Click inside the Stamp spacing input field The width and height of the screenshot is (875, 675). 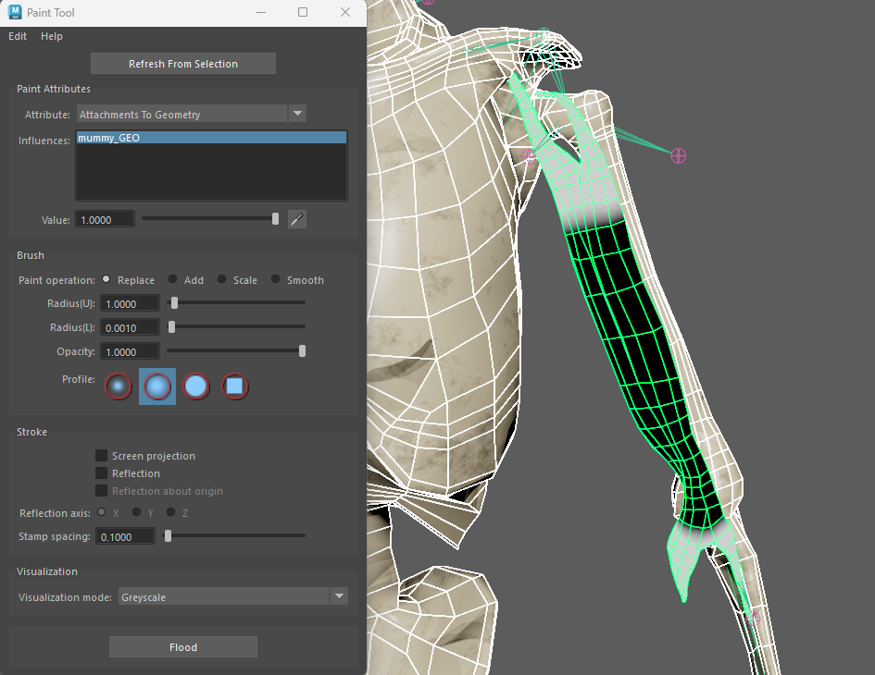125,535
